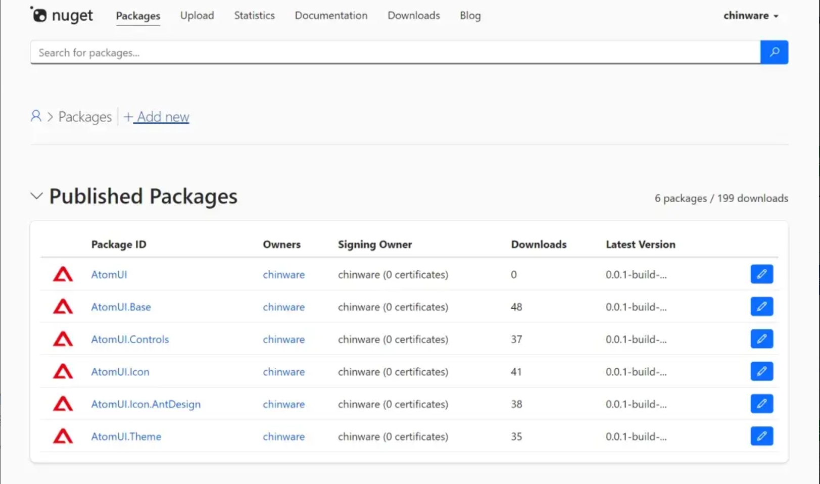Click the AtomUI.Icon.AntDesign package logo icon
820x484 pixels.
click(63, 404)
